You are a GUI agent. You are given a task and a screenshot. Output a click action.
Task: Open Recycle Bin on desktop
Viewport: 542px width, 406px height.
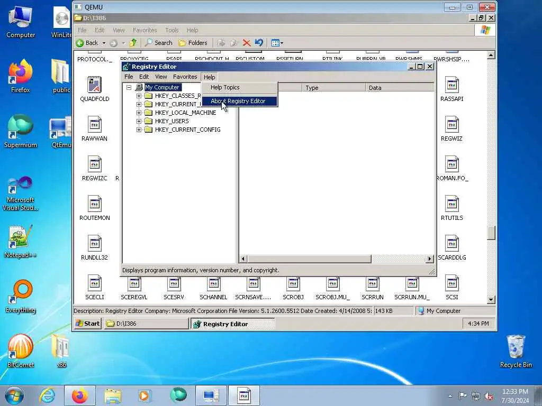tap(516, 351)
